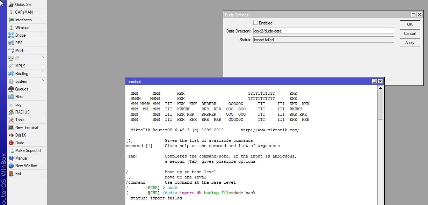The image size is (428, 205).
Task: Click the Queues sidebar icon
Action: [11, 89]
